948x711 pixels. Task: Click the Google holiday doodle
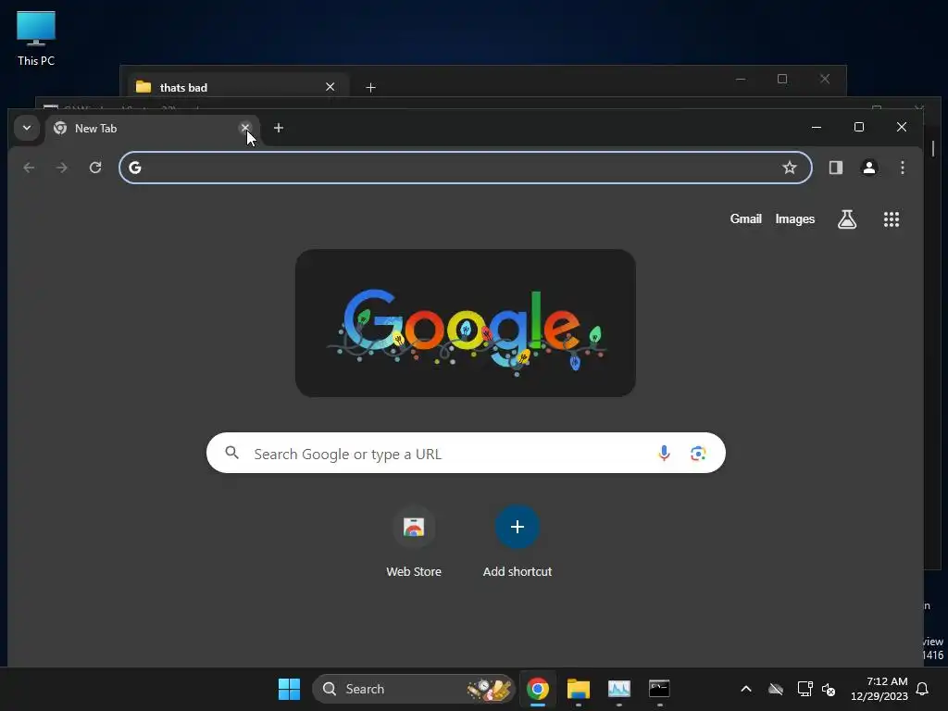pyautogui.click(x=466, y=323)
